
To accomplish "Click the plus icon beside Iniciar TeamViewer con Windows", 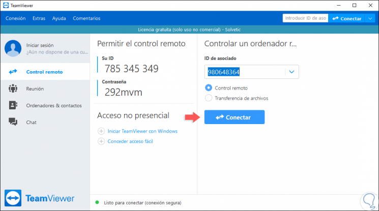I will [101, 131].
